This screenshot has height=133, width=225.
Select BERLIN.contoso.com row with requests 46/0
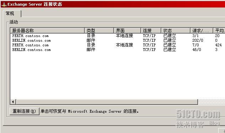[118, 50]
